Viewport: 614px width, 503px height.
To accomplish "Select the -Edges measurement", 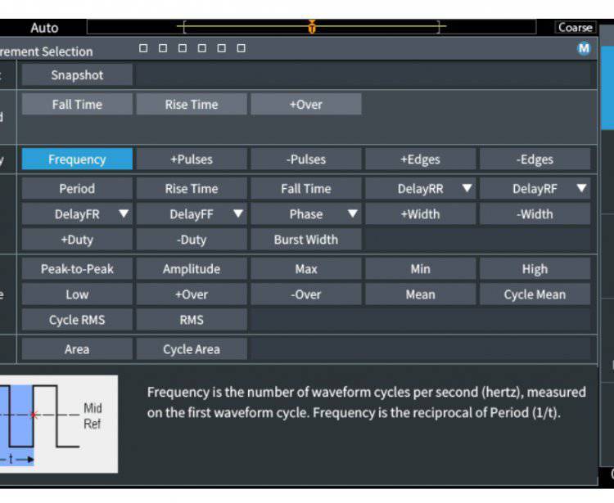I will pos(535,159).
